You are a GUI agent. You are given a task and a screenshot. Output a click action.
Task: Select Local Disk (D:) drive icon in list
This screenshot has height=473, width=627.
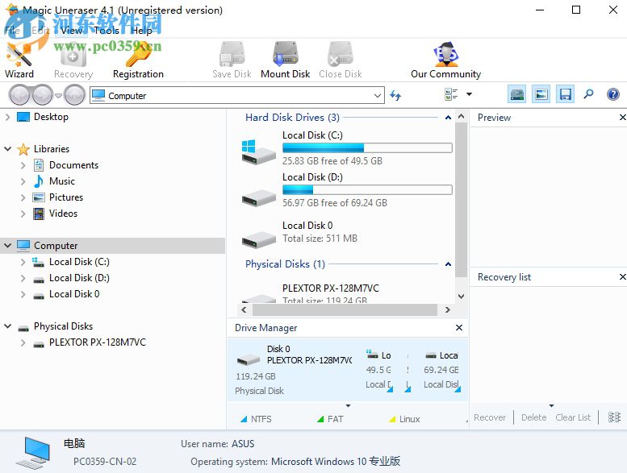(258, 197)
